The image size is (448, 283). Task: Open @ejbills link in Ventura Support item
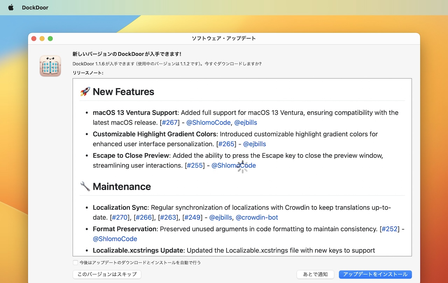[246, 123]
